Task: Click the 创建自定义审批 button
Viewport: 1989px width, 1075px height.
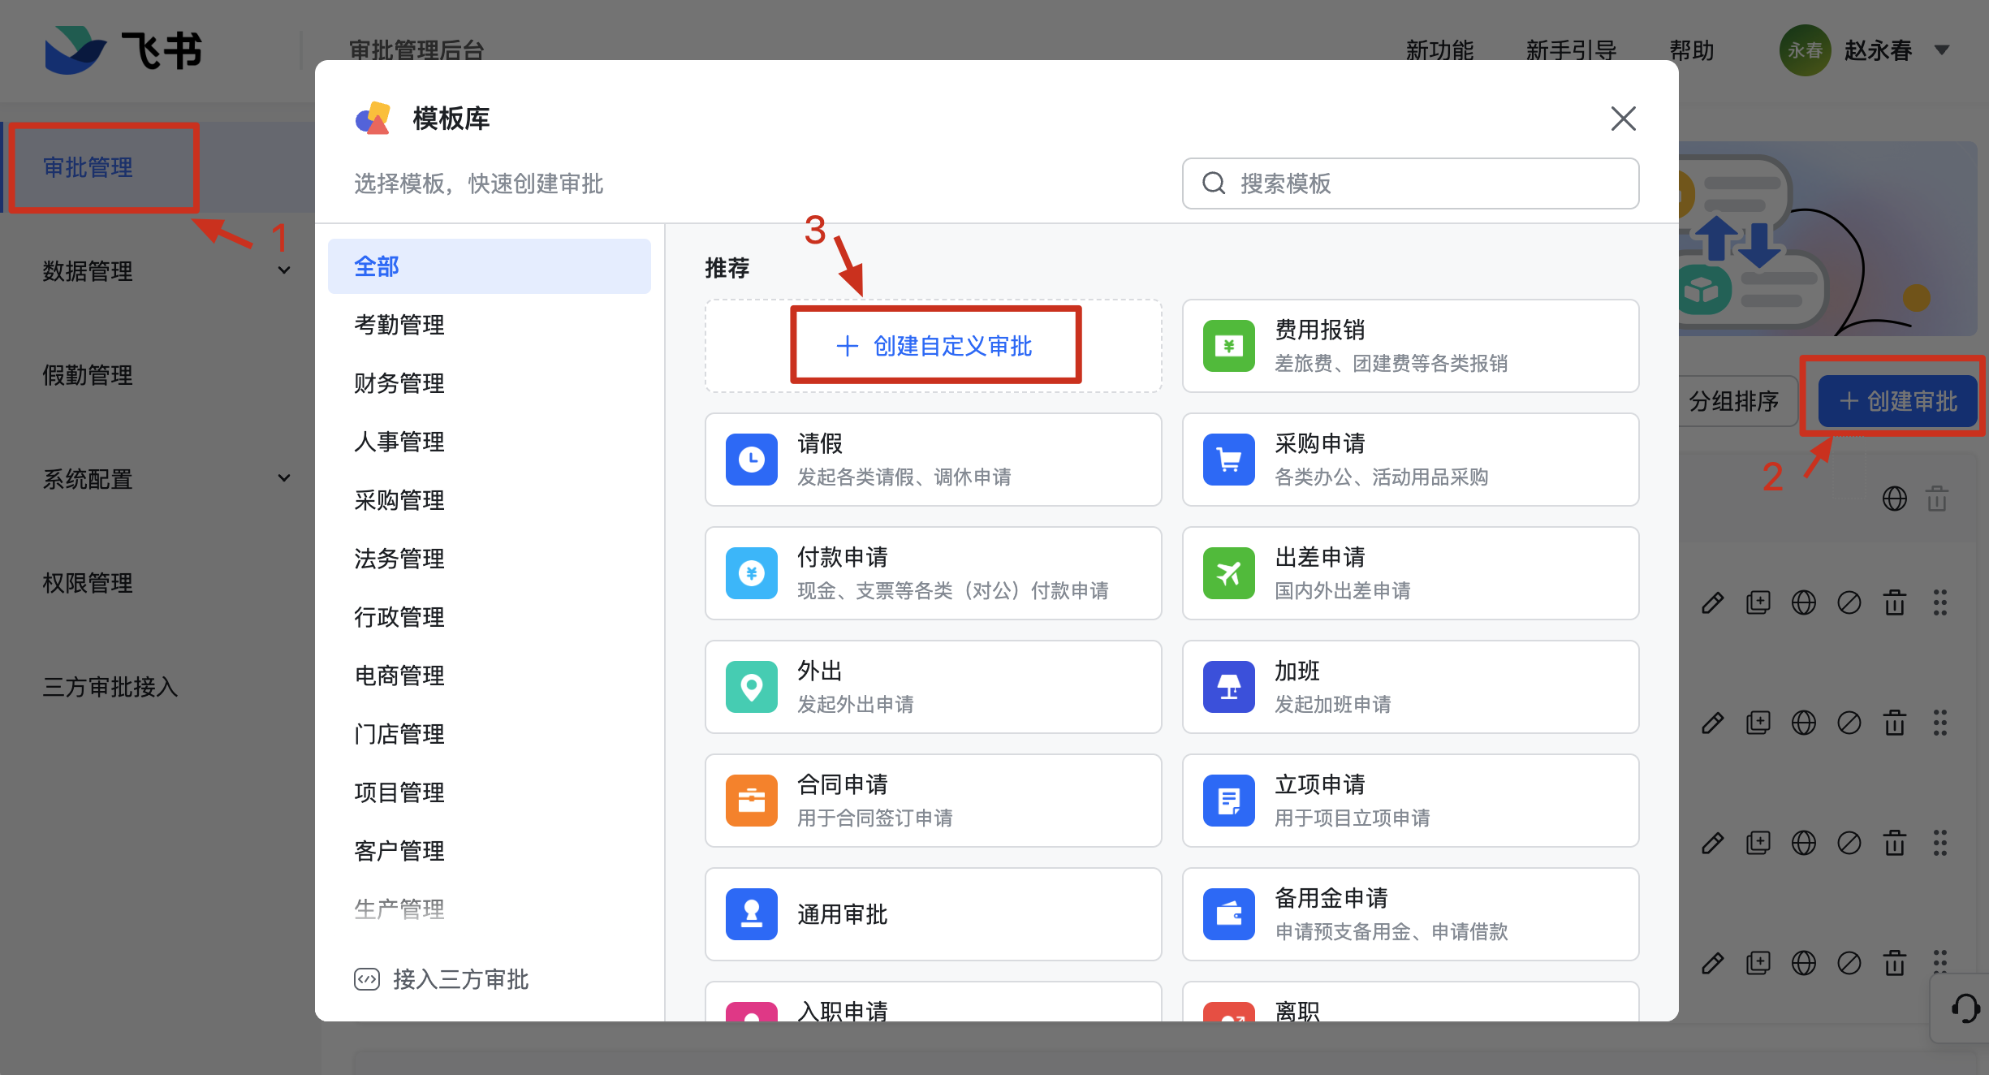Action: (x=934, y=346)
